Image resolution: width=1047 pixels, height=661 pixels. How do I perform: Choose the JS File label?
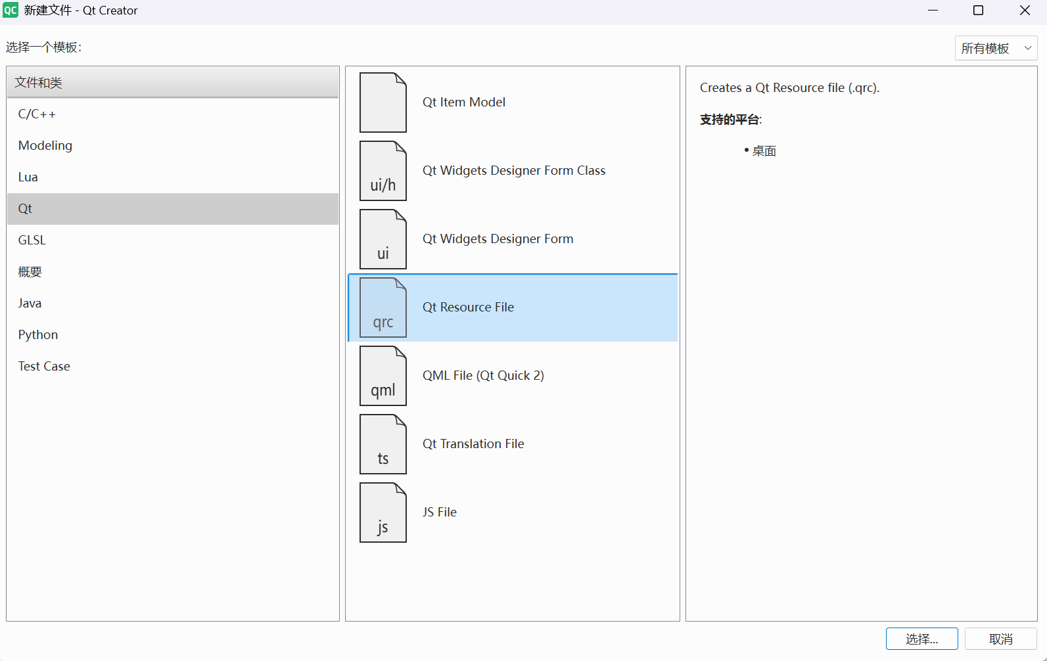(440, 513)
